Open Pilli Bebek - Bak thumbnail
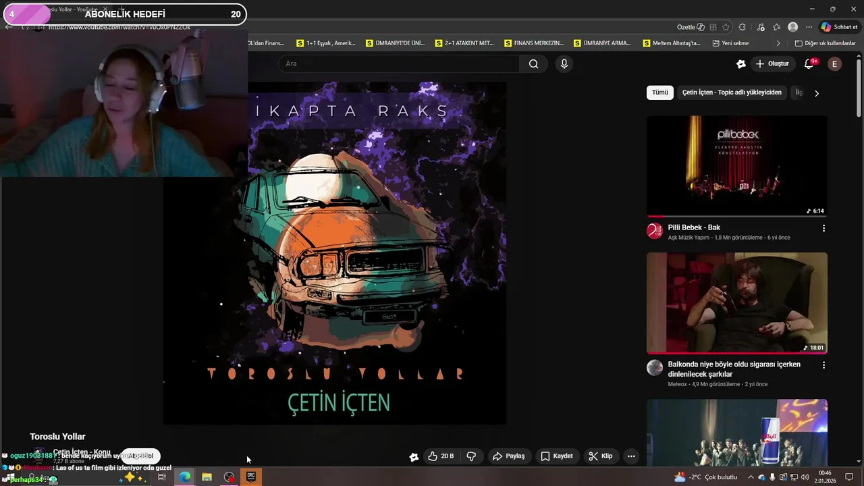Screen dimensions: 864x486 pyautogui.click(x=737, y=166)
